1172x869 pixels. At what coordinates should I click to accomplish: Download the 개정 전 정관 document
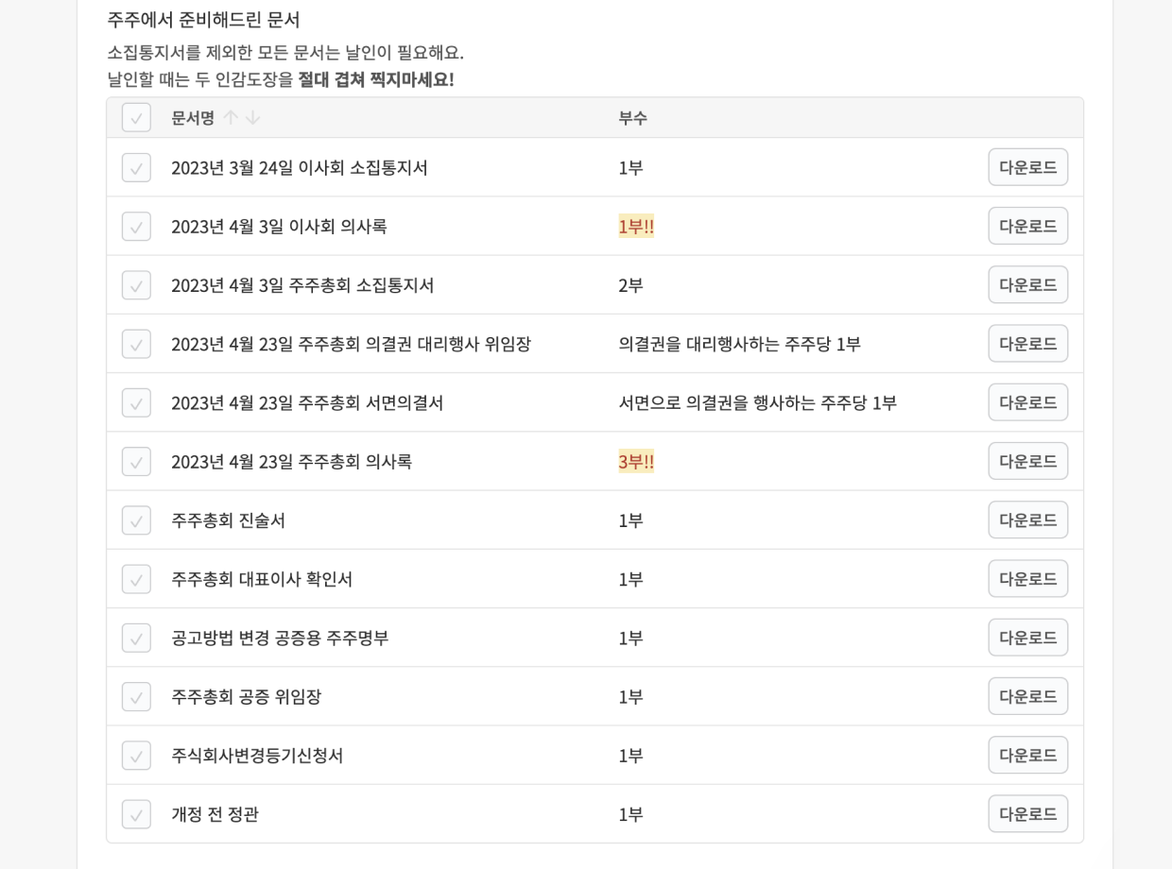coord(1027,813)
